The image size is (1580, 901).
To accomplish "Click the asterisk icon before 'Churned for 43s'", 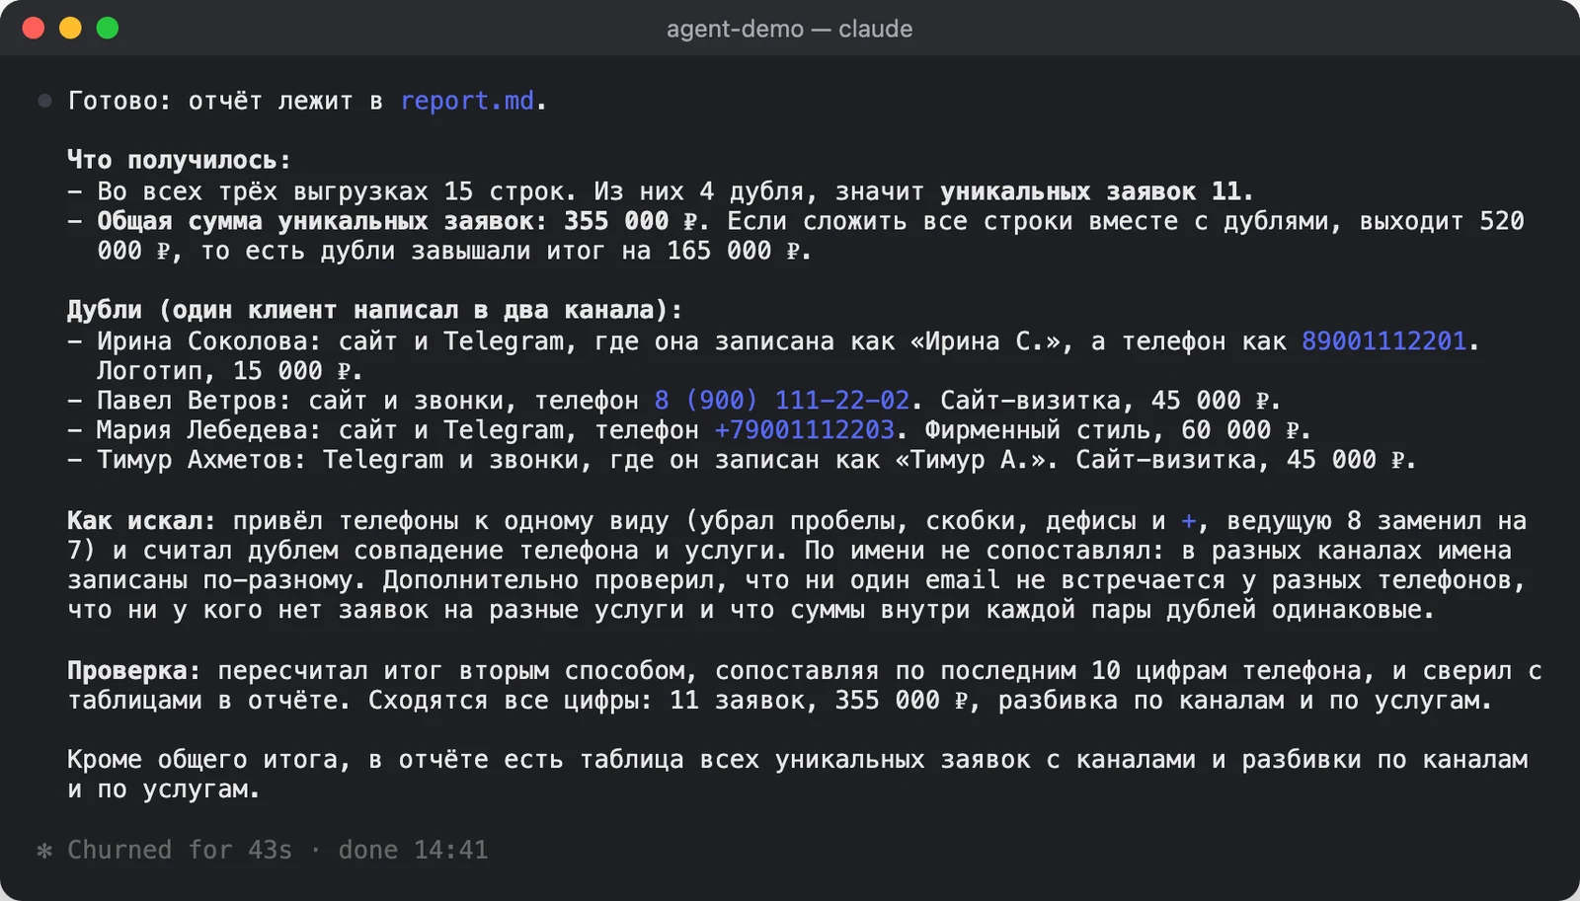I will click(44, 851).
